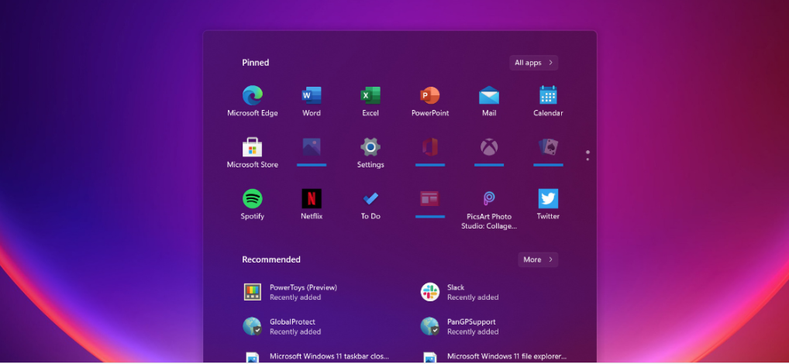This screenshot has width=789, height=364.
Task: Click the Solitaire install progress bar
Action: [548, 165]
